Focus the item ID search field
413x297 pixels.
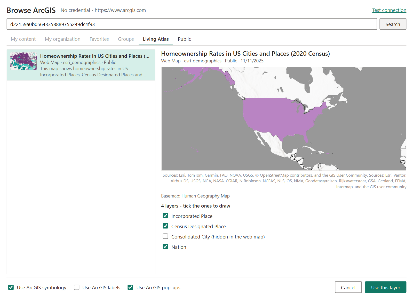(192, 24)
